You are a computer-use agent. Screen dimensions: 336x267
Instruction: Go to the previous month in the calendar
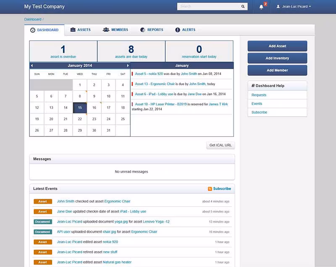coord(32,66)
